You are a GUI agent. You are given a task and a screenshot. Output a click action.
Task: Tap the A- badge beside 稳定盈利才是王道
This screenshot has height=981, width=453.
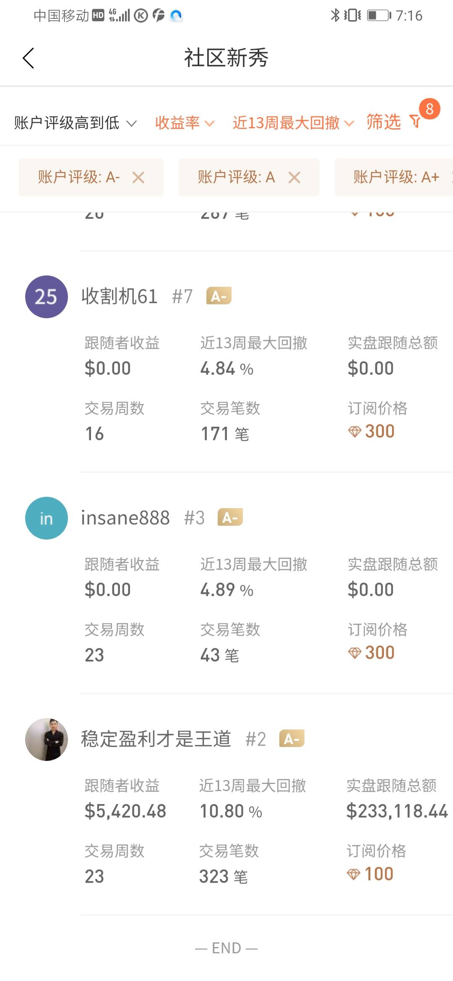coord(292,739)
